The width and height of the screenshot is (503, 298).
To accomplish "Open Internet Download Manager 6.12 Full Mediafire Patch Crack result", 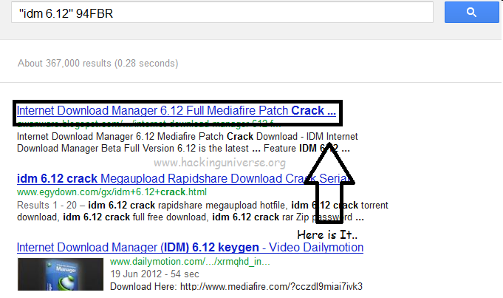I will [x=177, y=111].
